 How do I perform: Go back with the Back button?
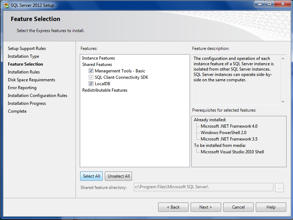(173, 207)
